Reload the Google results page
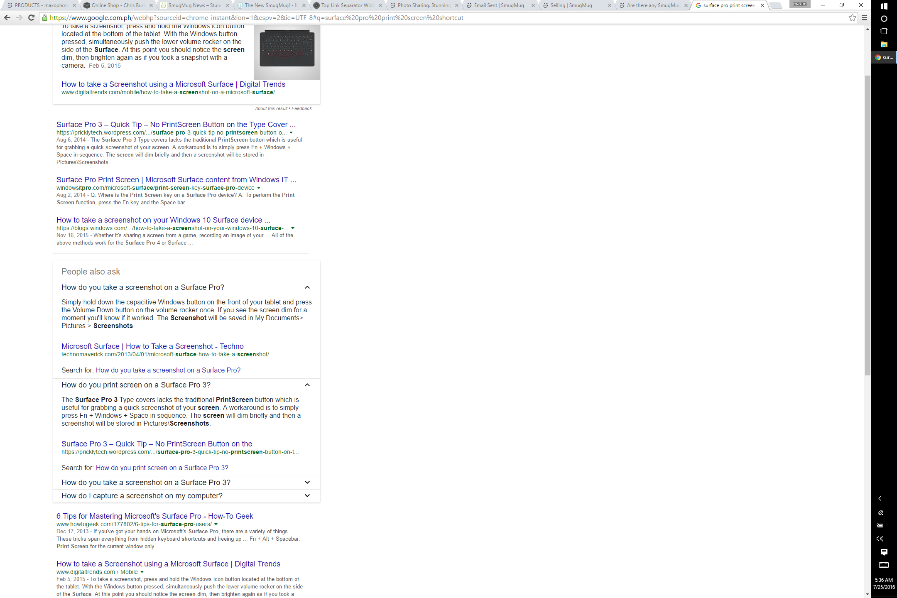Image resolution: width=897 pixels, height=598 pixels. (x=31, y=18)
